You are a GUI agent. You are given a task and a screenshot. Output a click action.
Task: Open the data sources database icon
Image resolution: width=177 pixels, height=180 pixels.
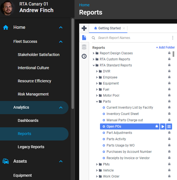tap(84, 47)
